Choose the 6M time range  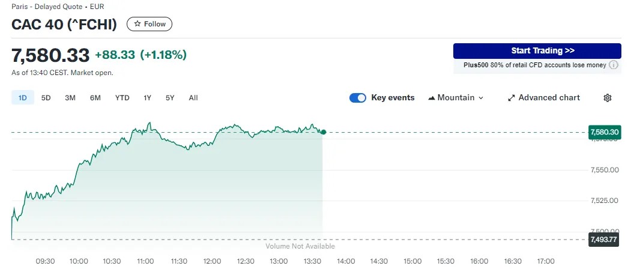[x=95, y=98]
